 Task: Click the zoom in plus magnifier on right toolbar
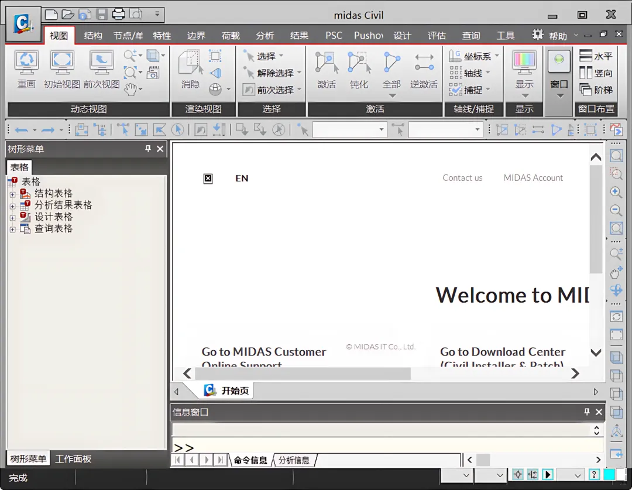pyautogui.click(x=616, y=192)
